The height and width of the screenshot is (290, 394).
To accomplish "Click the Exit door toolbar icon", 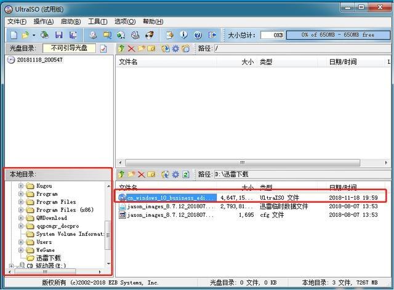I will coord(212,35).
